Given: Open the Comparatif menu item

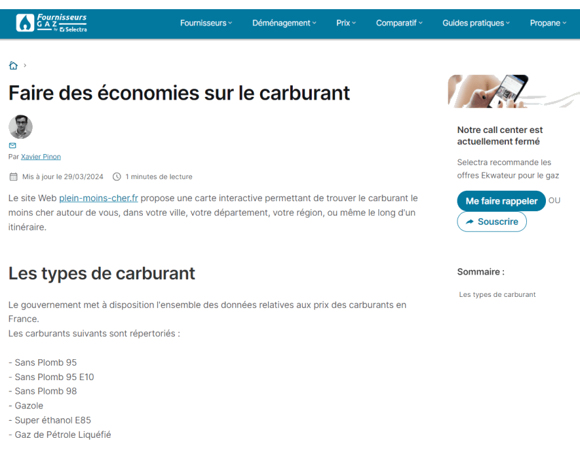Looking at the screenshot, I should pos(399,23).
